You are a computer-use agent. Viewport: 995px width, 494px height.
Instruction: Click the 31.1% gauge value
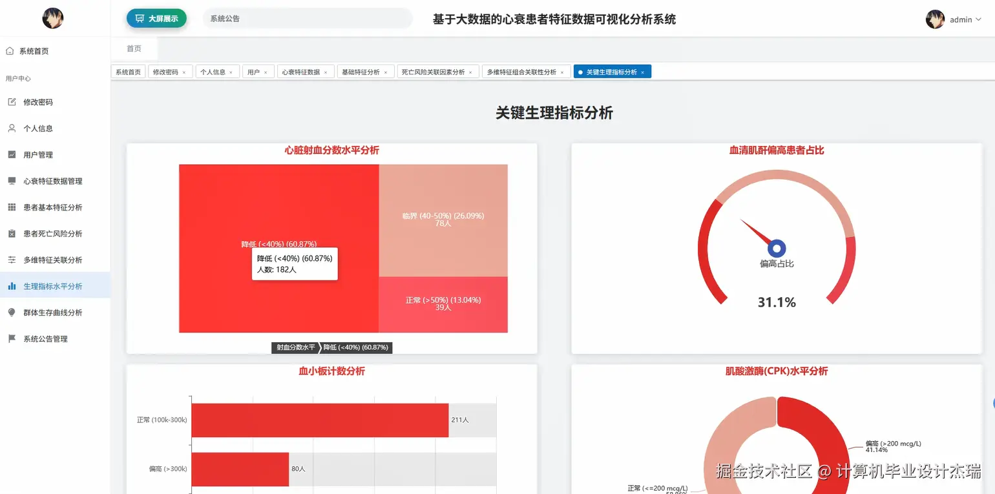777,302
